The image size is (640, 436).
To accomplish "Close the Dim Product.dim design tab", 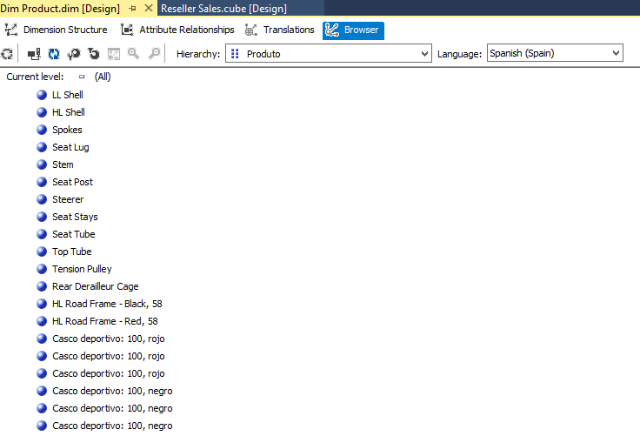I will point(149,8).
